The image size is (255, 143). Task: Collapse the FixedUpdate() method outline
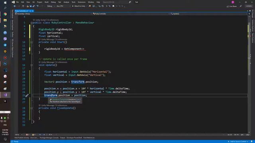coord(31,108)
